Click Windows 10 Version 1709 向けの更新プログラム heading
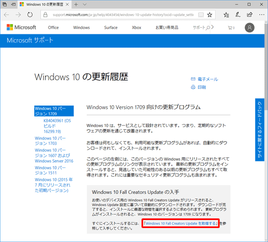 [x=144, y=107]
